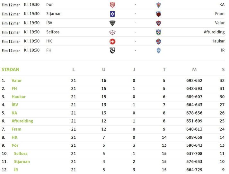Select Haukar in the standings list

pyautogui.click(x=19, y=97)
